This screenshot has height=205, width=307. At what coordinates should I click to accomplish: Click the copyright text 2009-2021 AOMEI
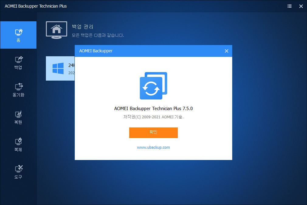pyautogui.click(x=153, y=117)
